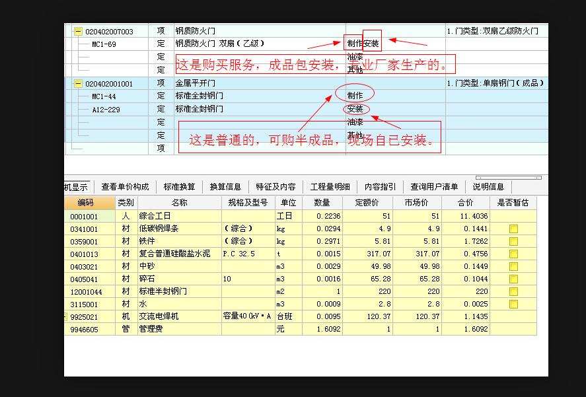Click the 名称 column header
The image size is (586, 397).
(x=180, y=203)
